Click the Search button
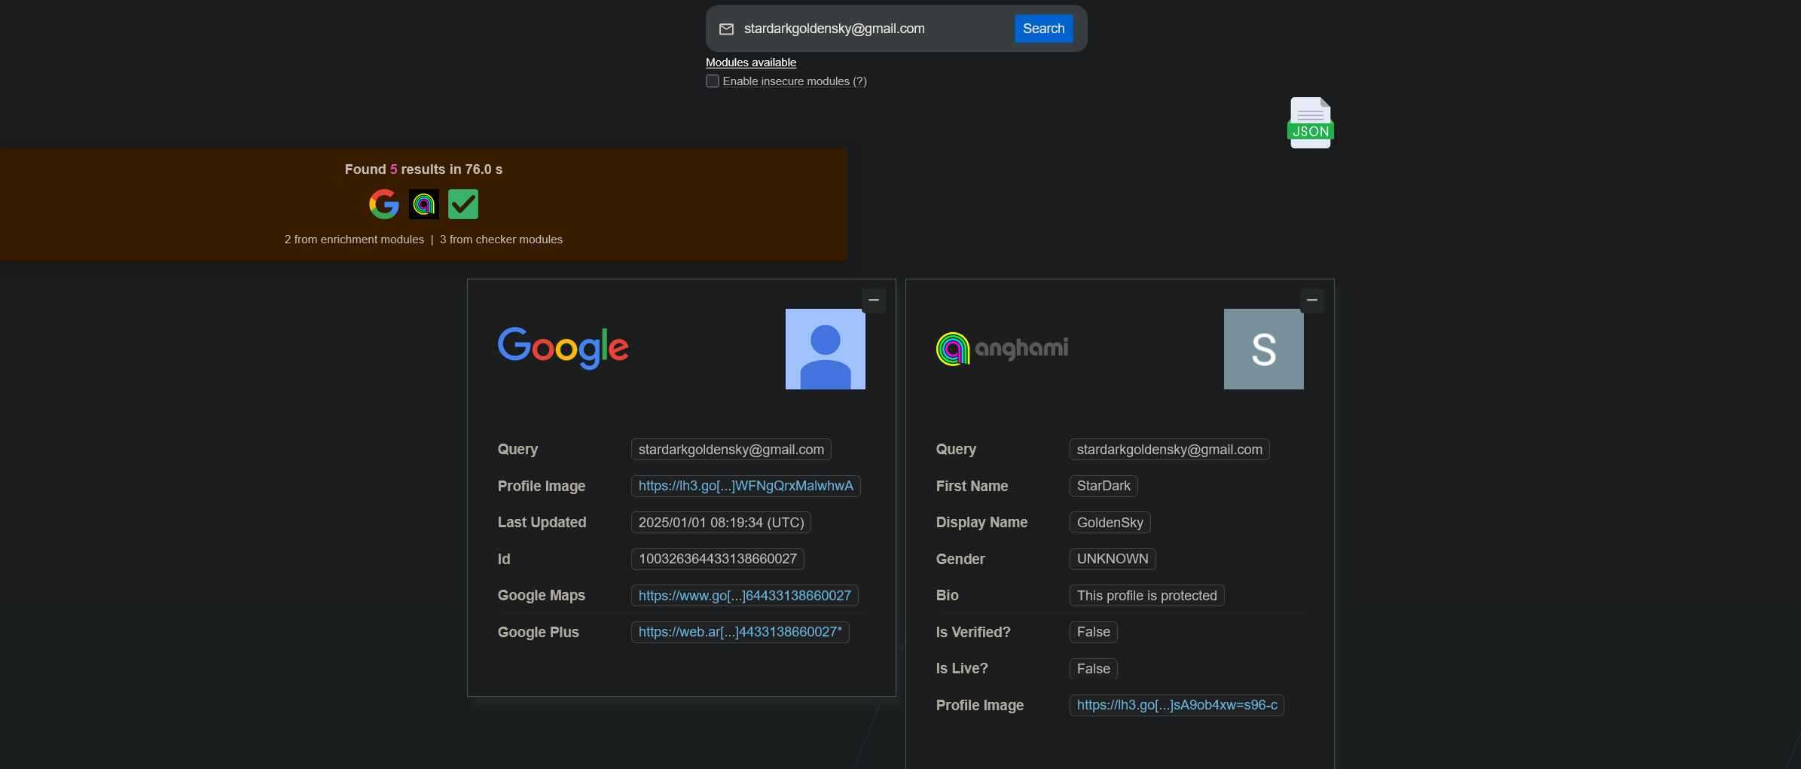1801x769 pixels. 1044,29
